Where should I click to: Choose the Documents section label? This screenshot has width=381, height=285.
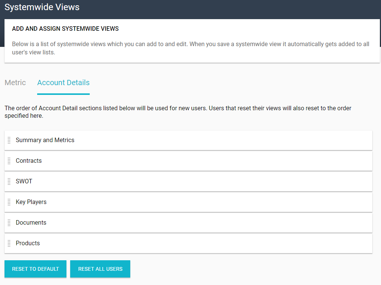31,223
